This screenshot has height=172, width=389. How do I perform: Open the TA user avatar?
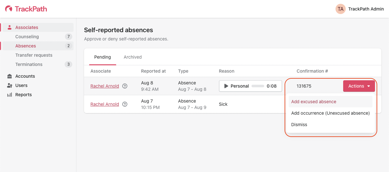(x=341, y=9)
